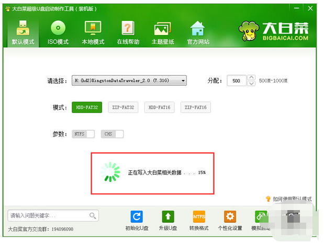Toggle the NTFS parameter switch
This screenshot has width=324, height=243.
(x=83, y=134)
